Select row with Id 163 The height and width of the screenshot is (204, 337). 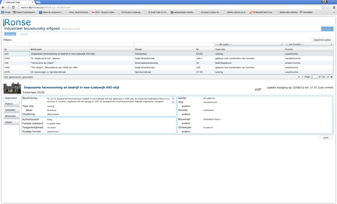pos(168,54)
